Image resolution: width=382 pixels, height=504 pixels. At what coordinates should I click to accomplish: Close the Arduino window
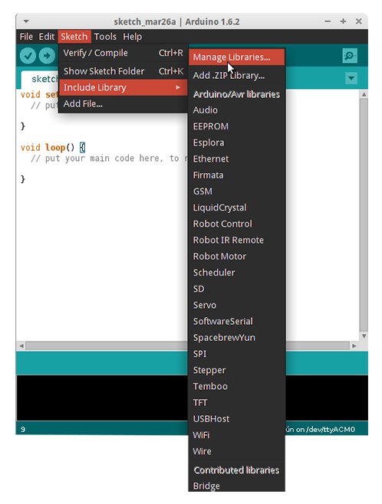tap(358, 21)
